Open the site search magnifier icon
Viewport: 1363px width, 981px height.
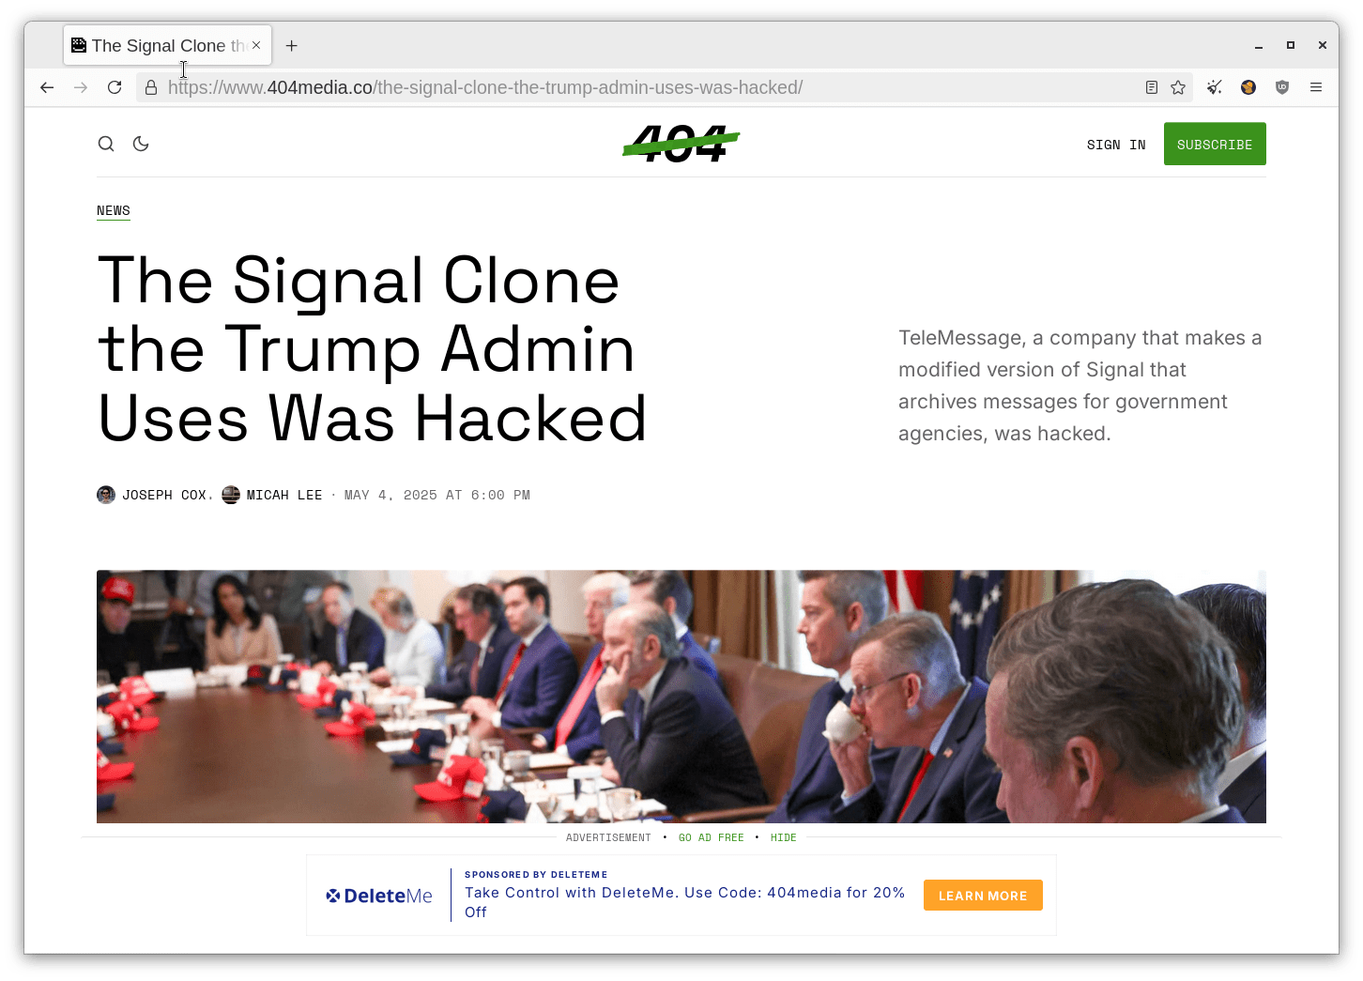point(106,144)
